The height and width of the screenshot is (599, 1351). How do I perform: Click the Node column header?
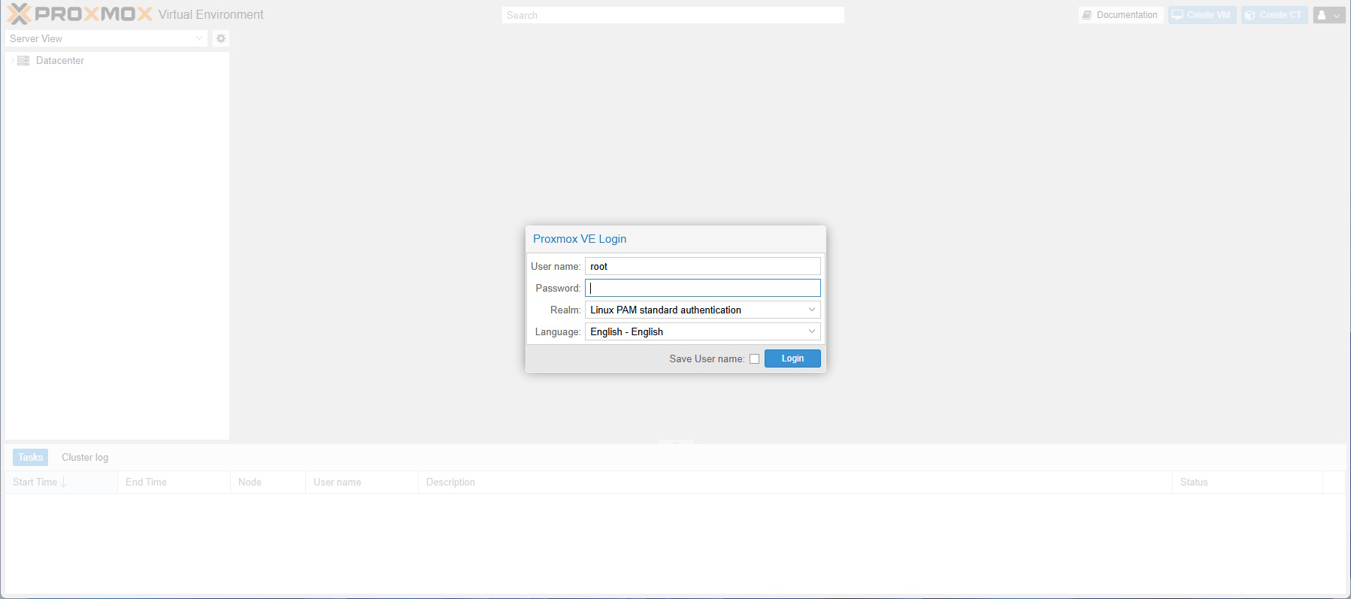pos(268,482)
